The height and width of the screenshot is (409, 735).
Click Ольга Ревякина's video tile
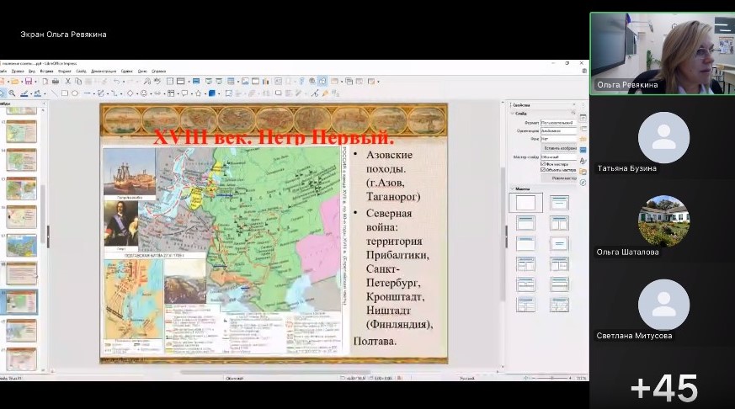click(663, 53)
